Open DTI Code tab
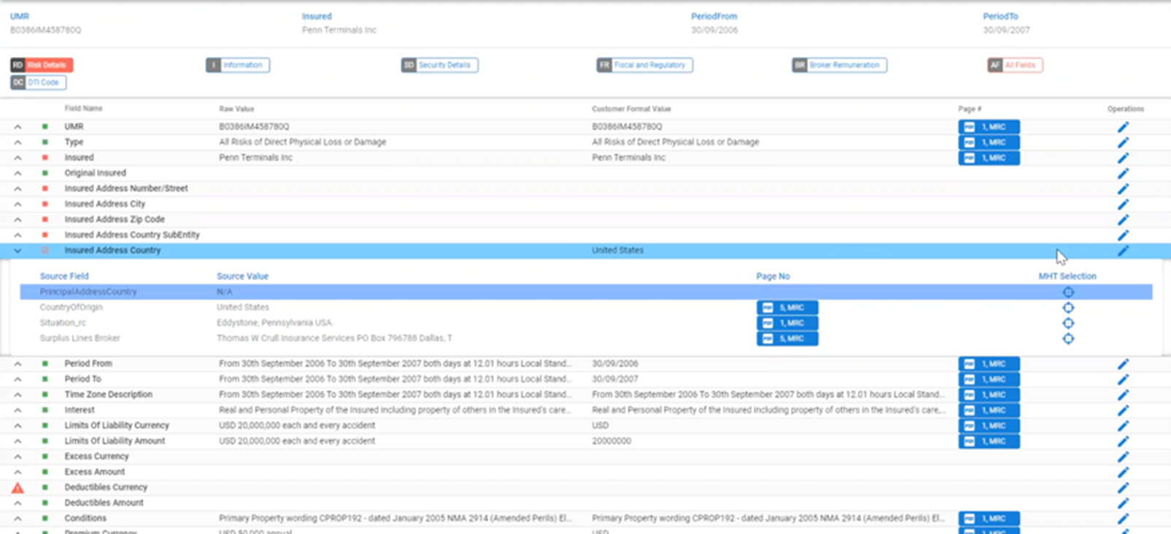Image resolution: width=1171 pixels, height=534 pixels. (x=38, y=82)
